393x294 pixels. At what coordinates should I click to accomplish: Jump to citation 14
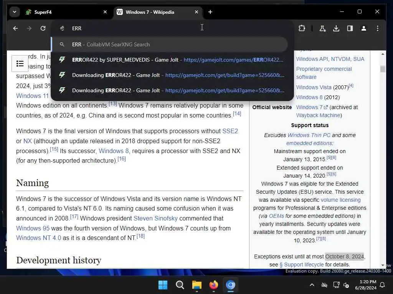tap(237, 113)
